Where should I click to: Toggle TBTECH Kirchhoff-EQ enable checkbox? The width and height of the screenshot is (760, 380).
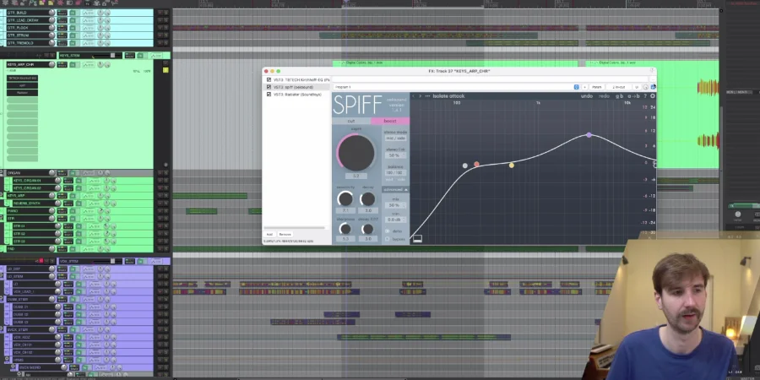point(269,79)
